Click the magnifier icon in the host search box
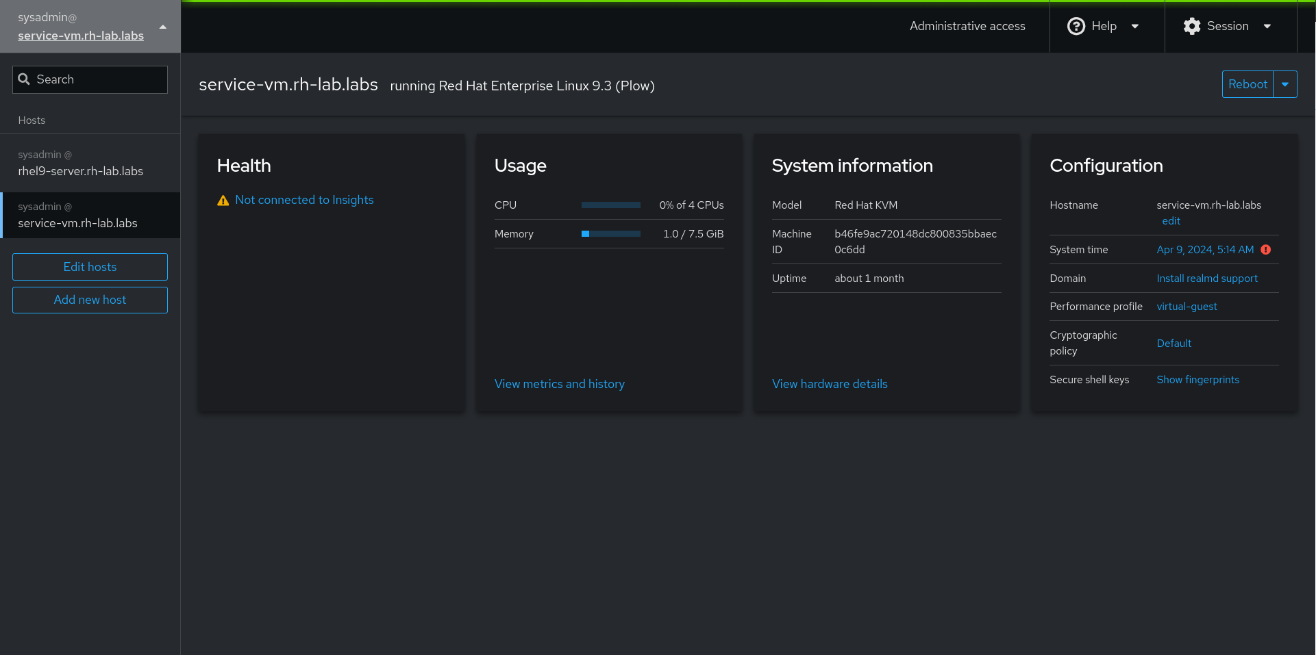This screenshot has height=657, width=1316. click(x=25, y=79)
